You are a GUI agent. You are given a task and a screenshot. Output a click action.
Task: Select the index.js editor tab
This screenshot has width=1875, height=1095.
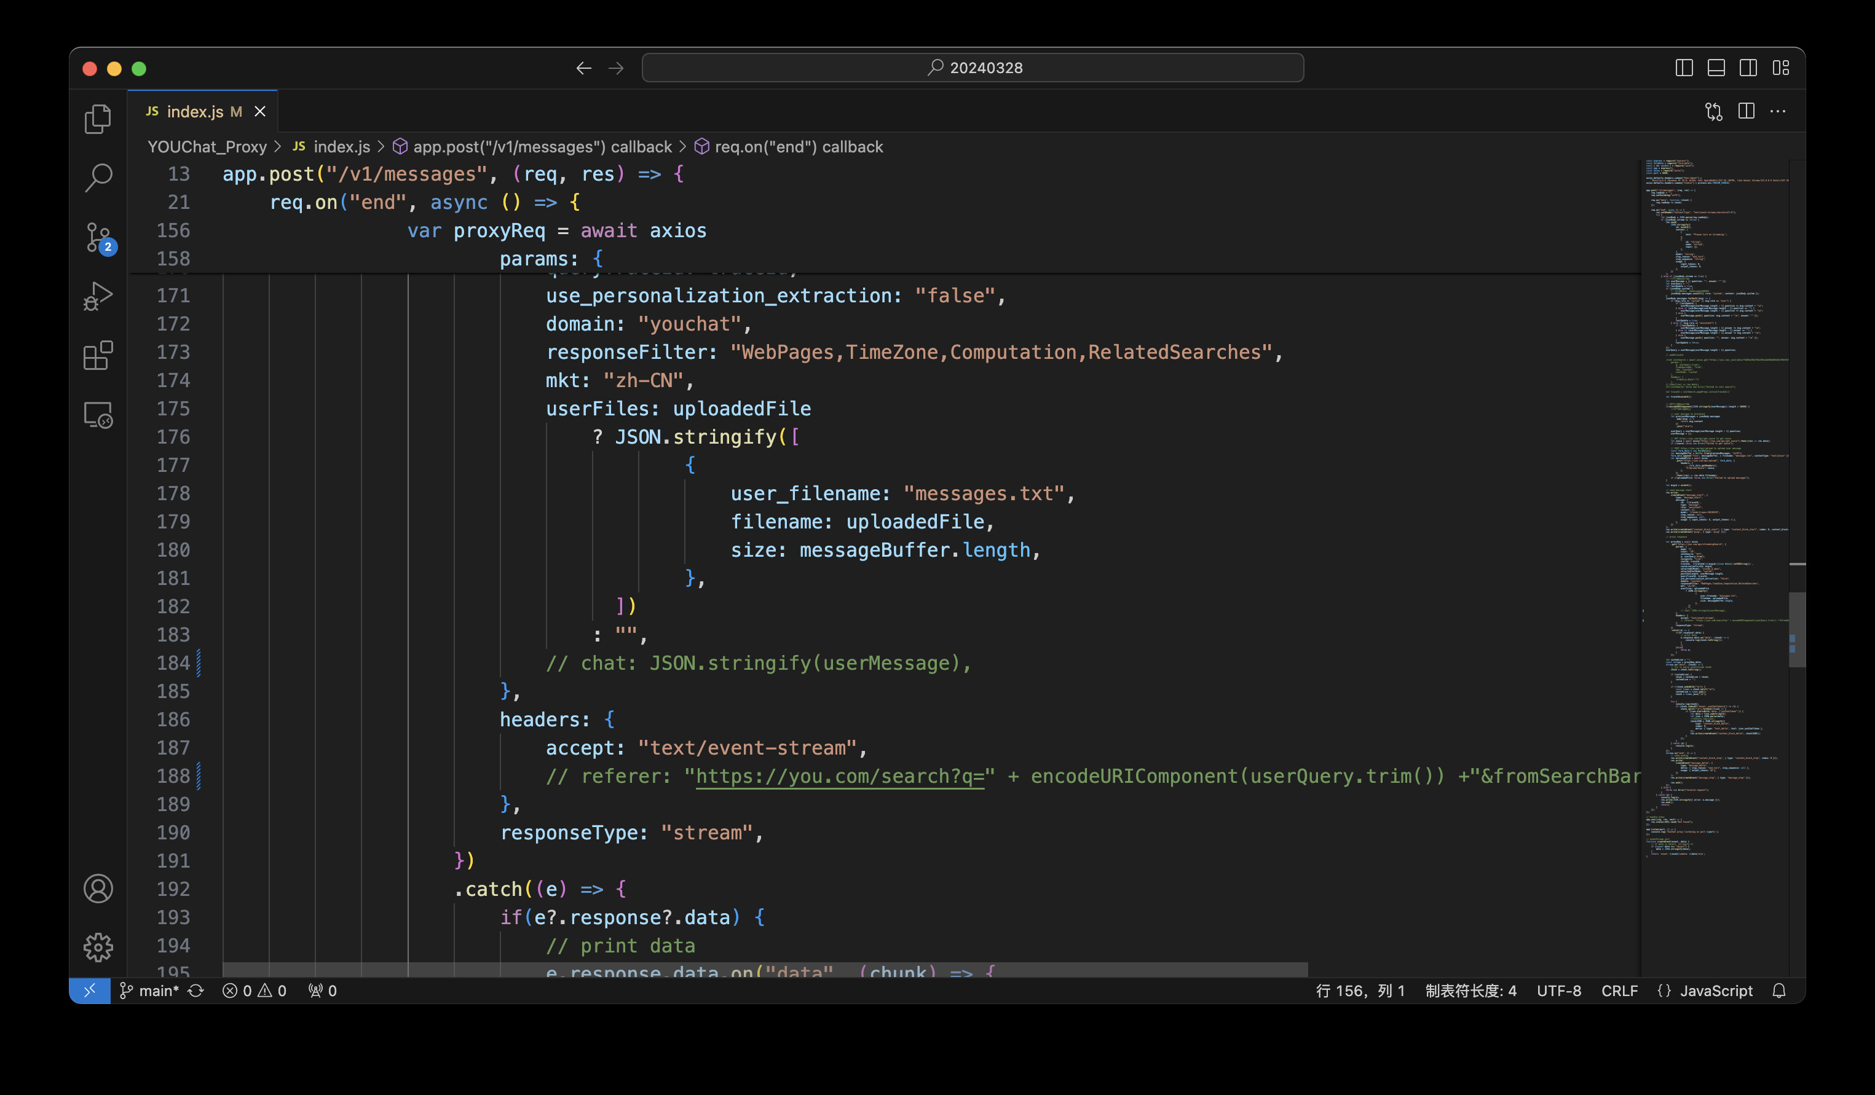[195, 112]
